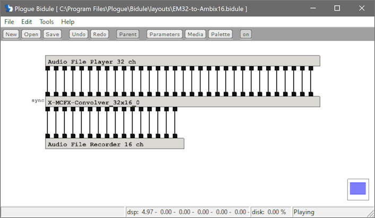Click the blue patch overview thumbnail

click(x=358, y=189)
